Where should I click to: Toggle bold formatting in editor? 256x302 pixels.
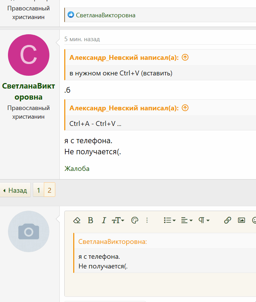coord(91,220)
